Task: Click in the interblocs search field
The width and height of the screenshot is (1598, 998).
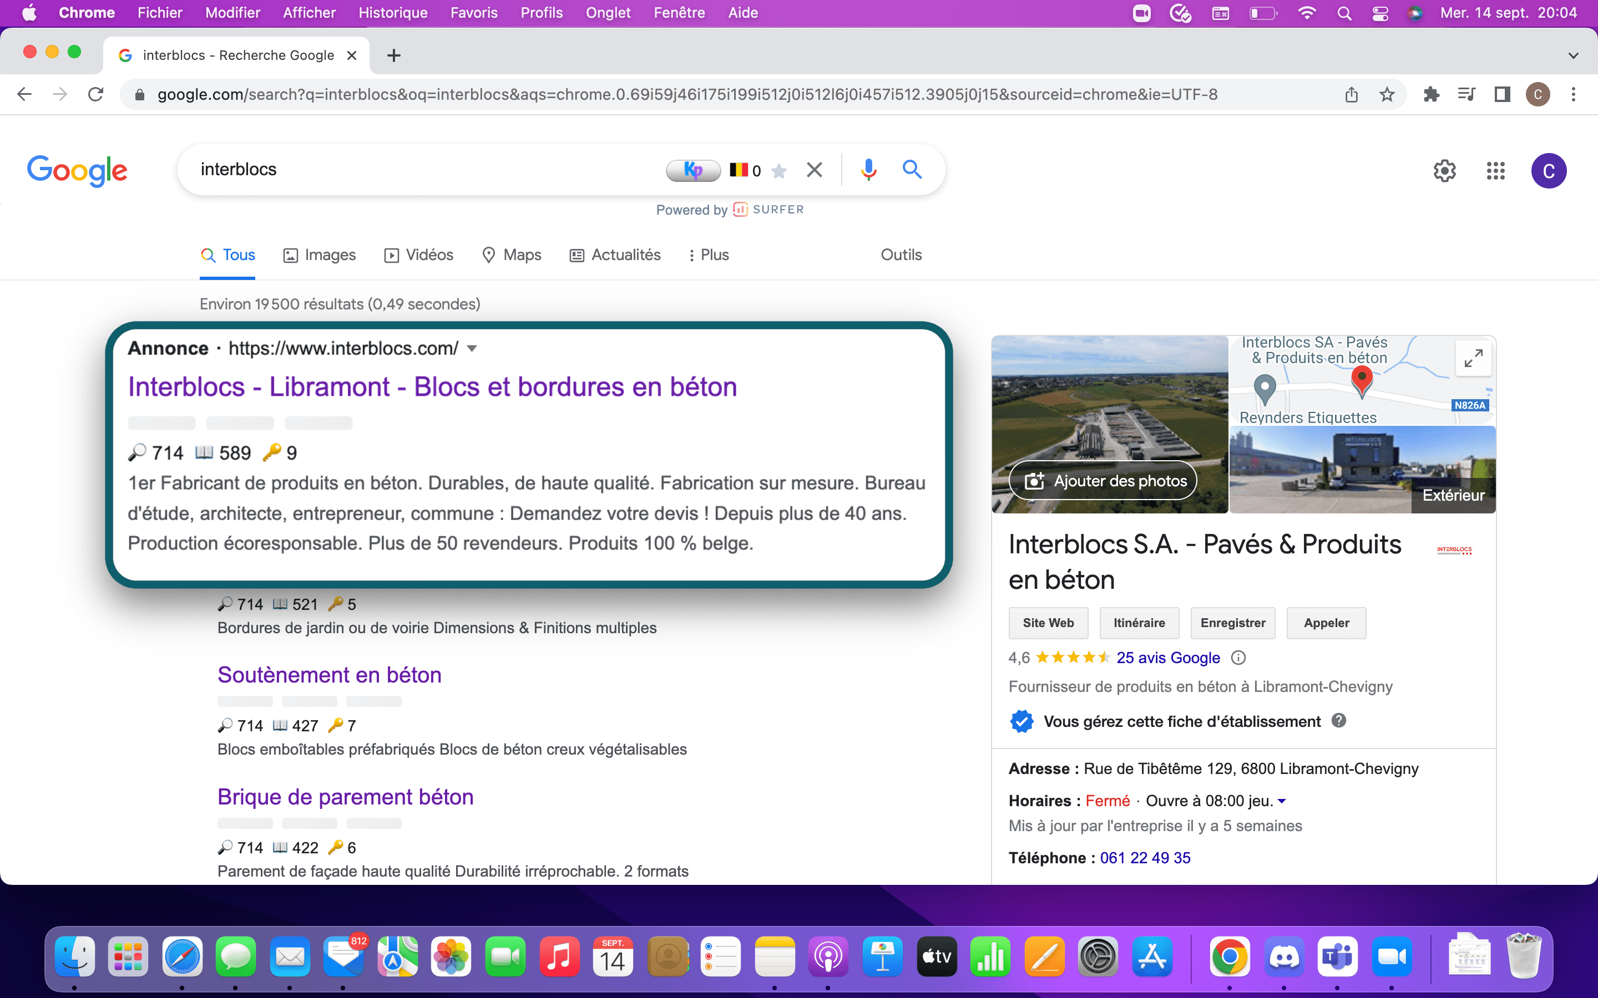Action: pyautogui.click(x=423, y=170)
